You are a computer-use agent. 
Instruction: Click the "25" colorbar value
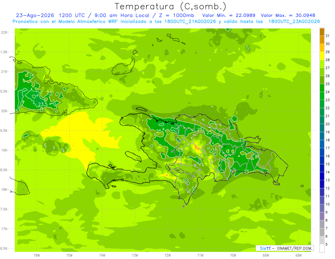[x=327, y=84]
